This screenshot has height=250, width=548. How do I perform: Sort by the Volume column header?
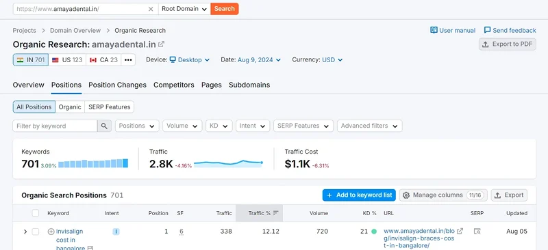click(319, 213)
